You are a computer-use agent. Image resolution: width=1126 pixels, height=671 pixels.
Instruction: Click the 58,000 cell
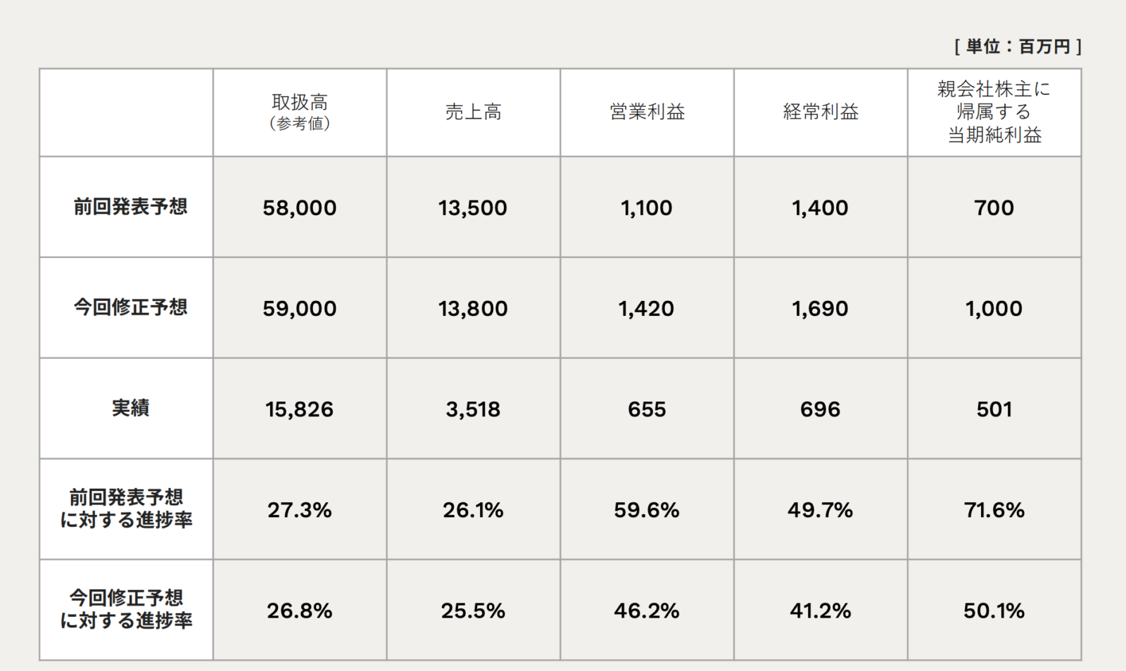(300, 208)
